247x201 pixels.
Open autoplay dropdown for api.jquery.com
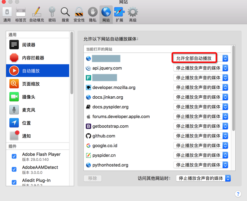(201, 68)
